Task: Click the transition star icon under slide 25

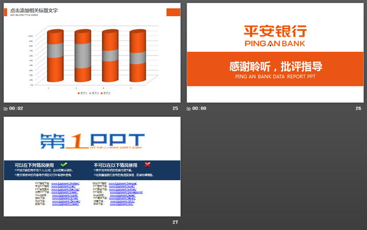Action: pos(6,108)
